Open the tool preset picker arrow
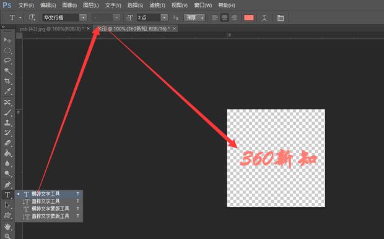Image resolution: width=384 pixels, height=239 pixels. point(20,18)
